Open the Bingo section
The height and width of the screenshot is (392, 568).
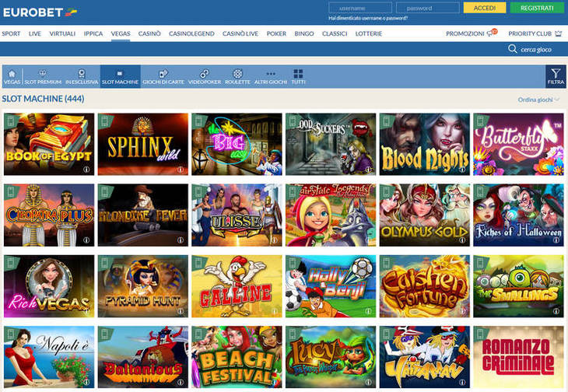click(x=304, y=33)
